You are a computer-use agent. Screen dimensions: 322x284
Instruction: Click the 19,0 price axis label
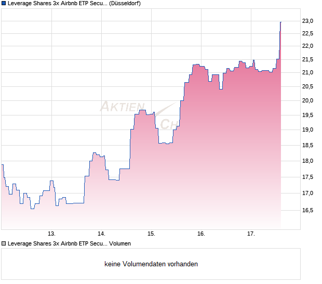(x=308, y=130)
